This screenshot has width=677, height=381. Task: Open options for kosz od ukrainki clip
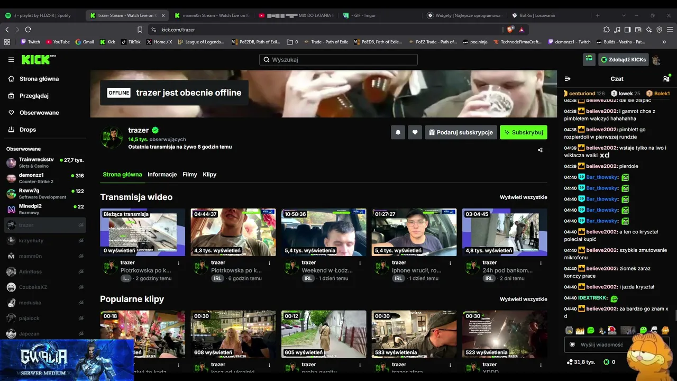click(269, 365)
